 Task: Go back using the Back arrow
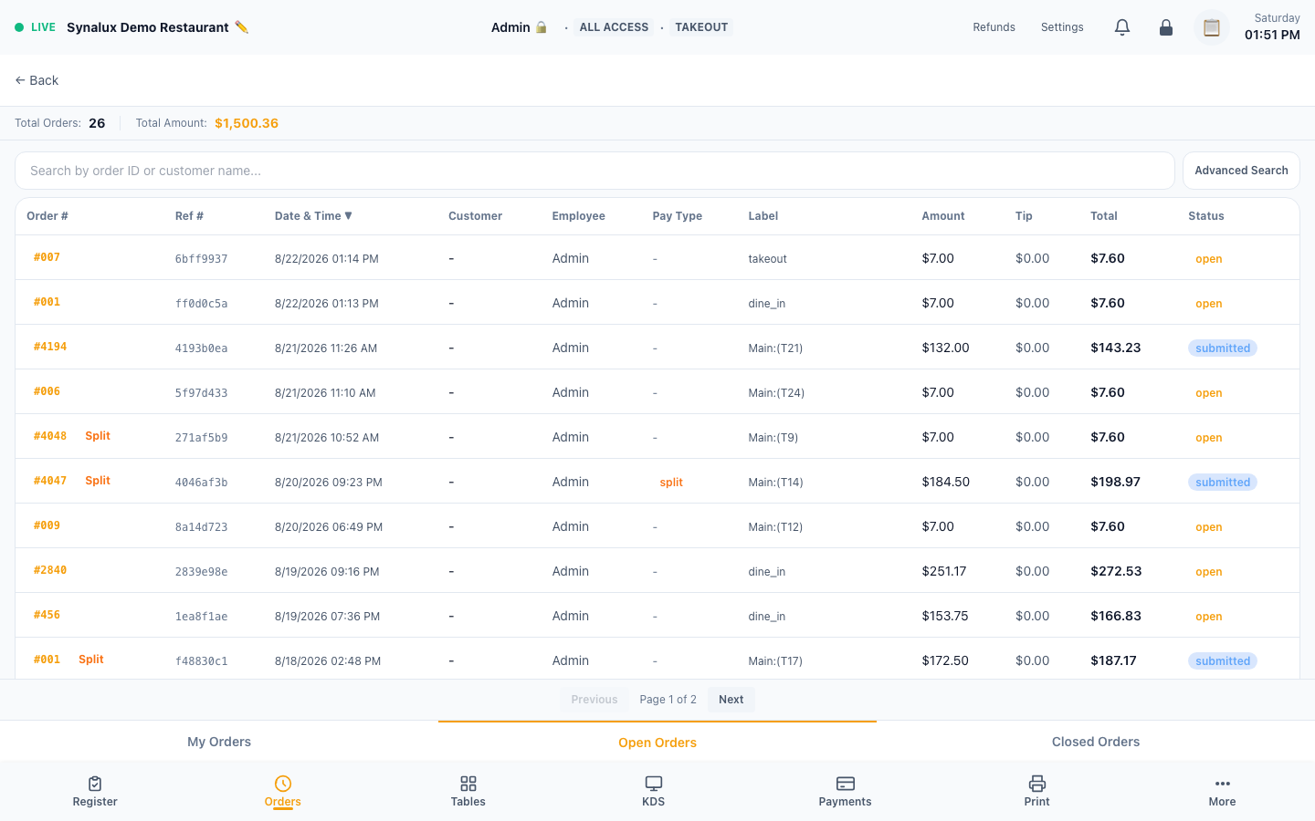[x=37, y=80]
